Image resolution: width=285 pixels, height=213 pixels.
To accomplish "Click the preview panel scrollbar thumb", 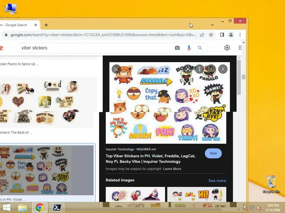I will (x=239, y=77).
